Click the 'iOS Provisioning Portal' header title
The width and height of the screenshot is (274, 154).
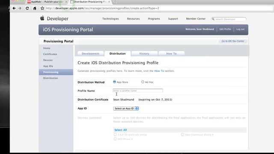(x=68, y=30)
